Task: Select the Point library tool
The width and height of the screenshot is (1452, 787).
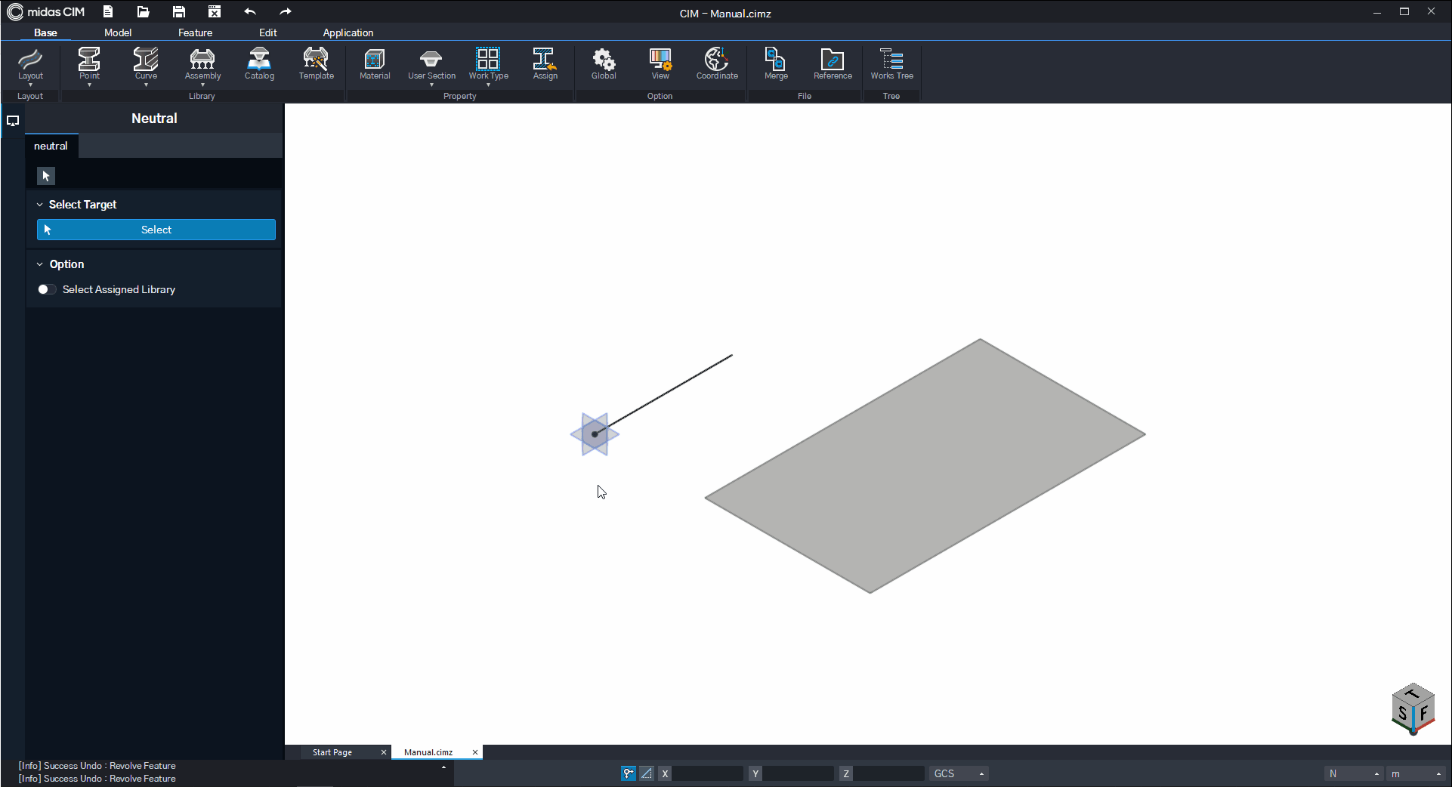Action: click(x=89, y=63)
